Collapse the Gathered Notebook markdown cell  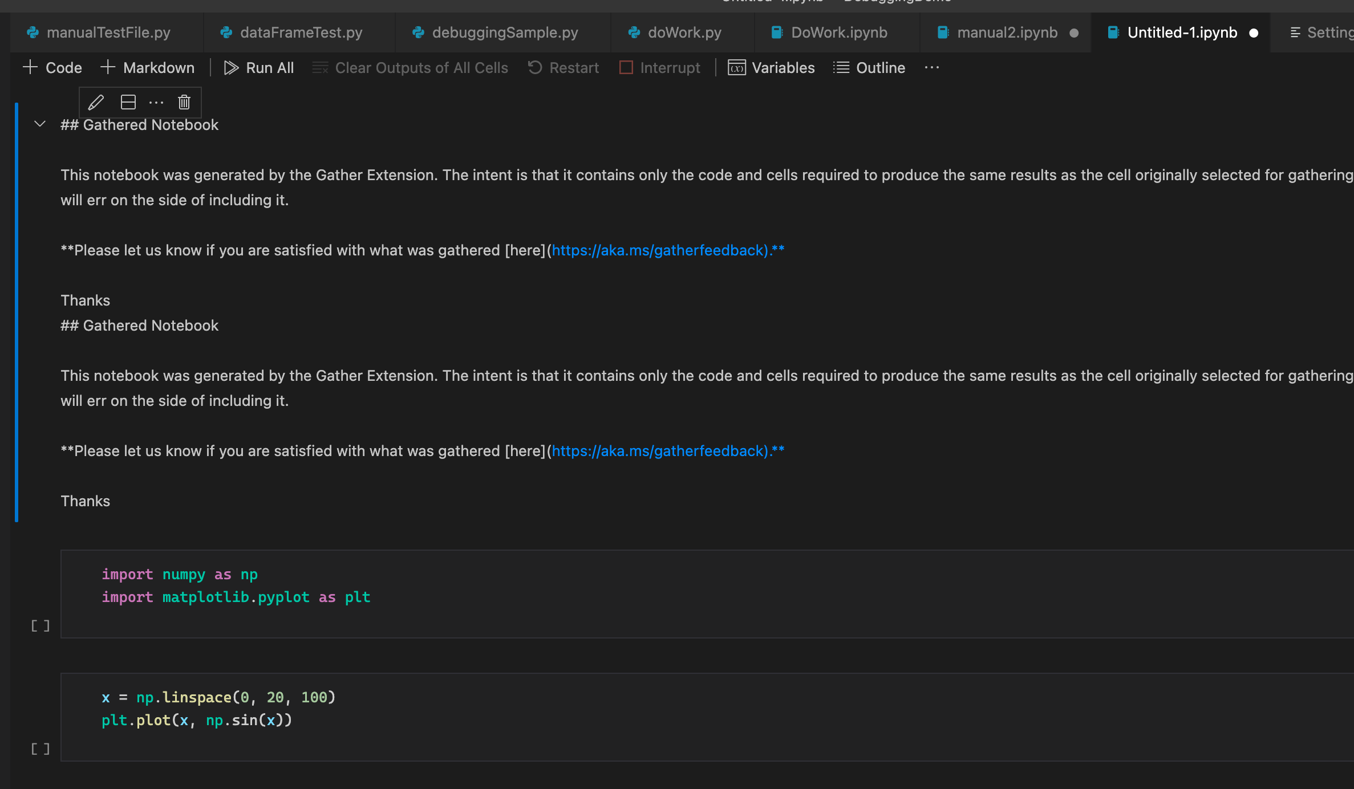(x=40, y=124)
